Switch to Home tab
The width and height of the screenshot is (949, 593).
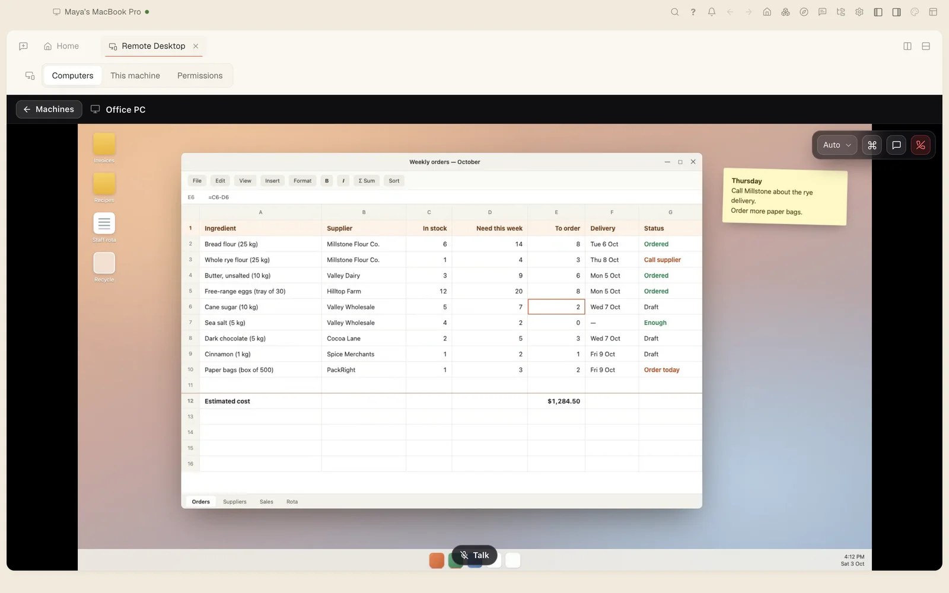61,46
